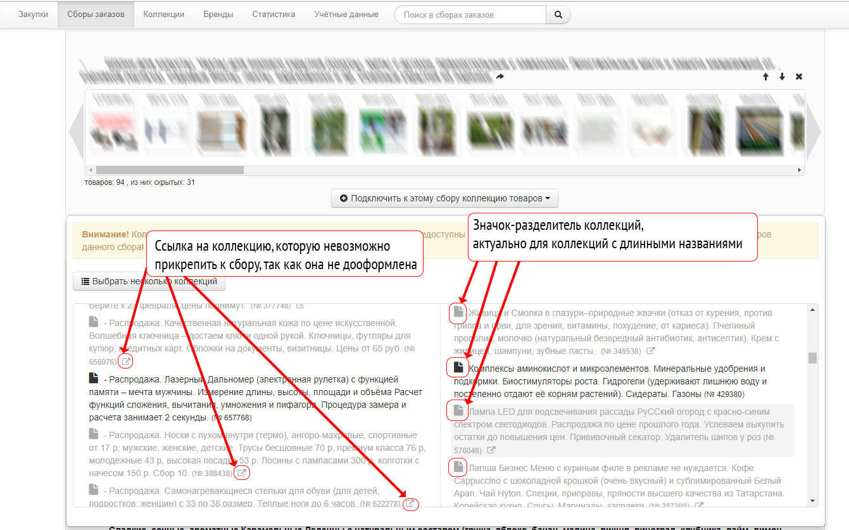Click file icon before Носки с пухом entry

pos(94,434)
